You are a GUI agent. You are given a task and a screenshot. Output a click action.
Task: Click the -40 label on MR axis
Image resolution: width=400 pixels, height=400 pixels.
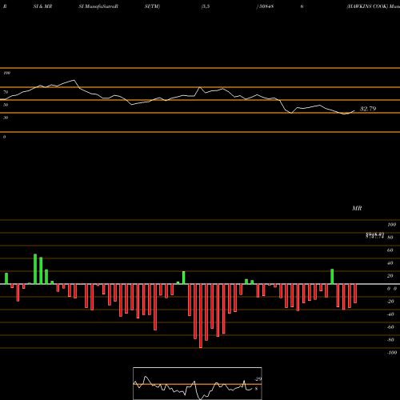click(x=390, y=314)
